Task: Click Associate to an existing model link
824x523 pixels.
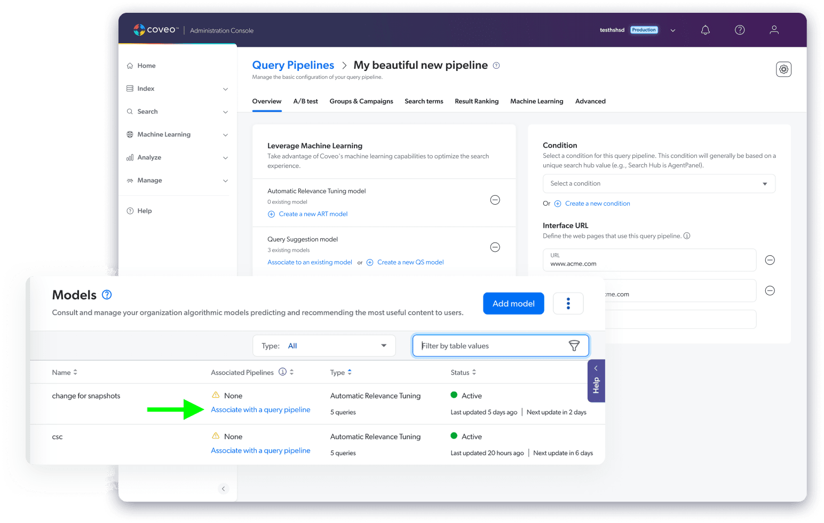Action: coord(310,262)
